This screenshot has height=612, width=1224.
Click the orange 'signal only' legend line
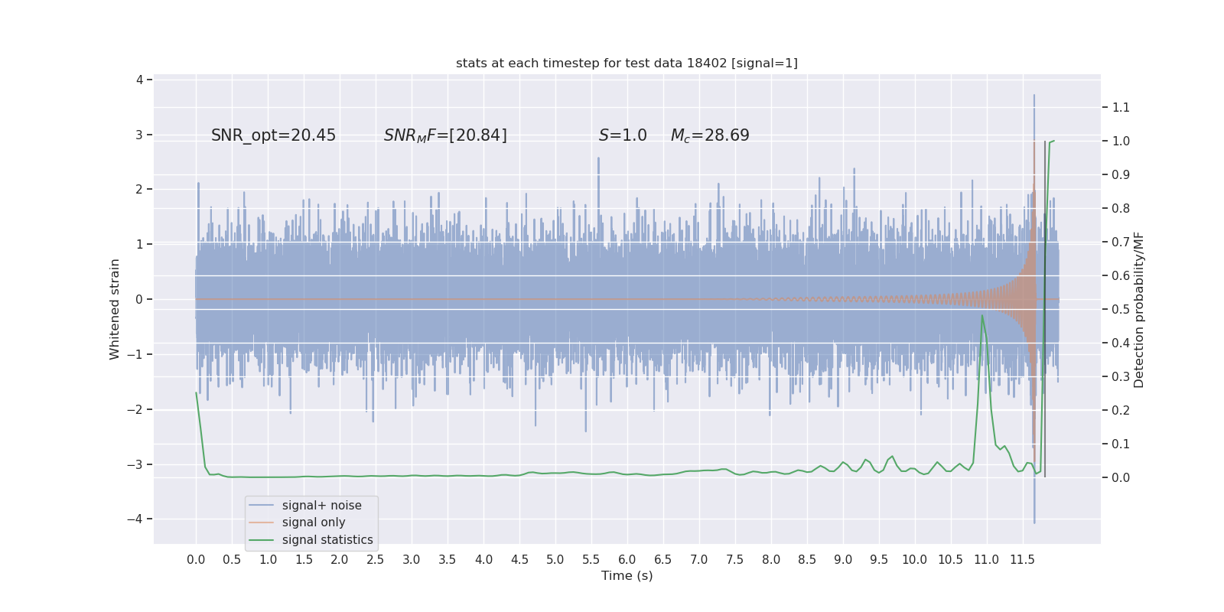pos(261,522)
